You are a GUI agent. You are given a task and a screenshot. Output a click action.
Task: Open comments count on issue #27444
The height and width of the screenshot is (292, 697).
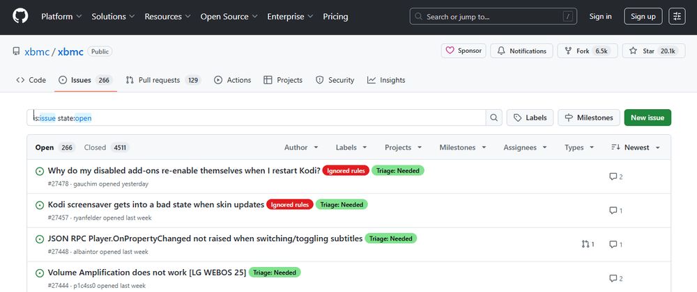tap(615, 279)
